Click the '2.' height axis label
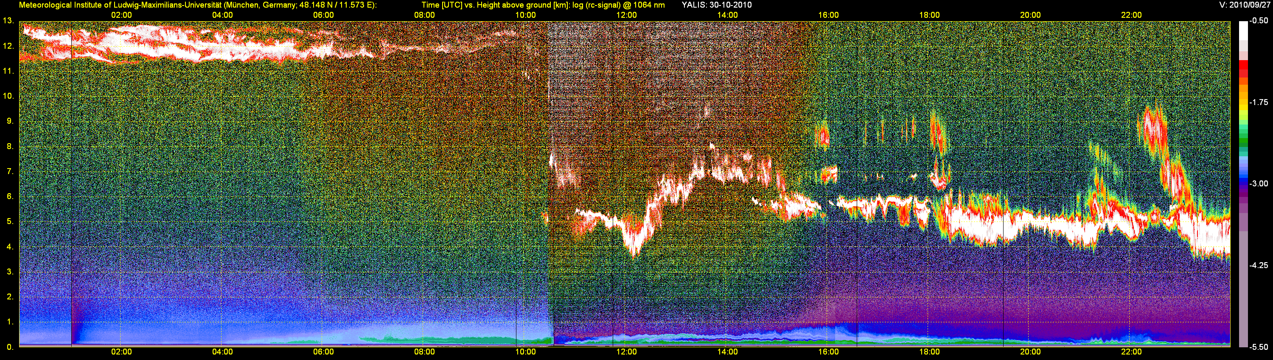 (10, 296)
